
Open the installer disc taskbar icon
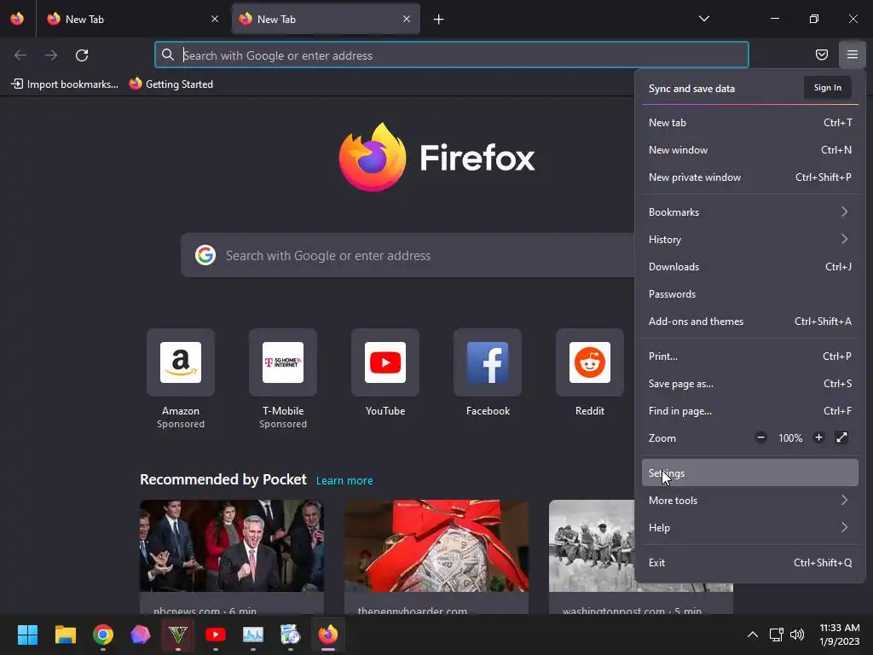290,635
